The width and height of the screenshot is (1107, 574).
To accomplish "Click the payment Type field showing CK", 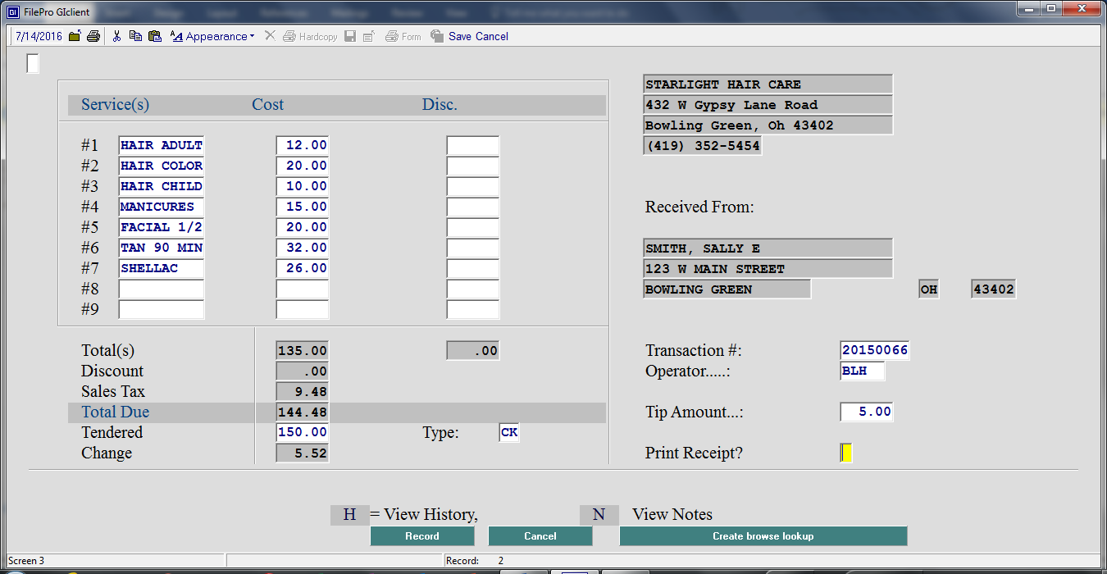I will [508, 432].
